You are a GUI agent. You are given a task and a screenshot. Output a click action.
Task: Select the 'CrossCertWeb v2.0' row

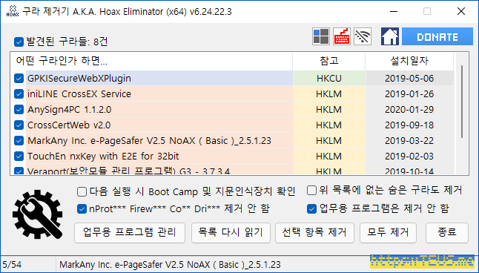[x=232, y=125]
